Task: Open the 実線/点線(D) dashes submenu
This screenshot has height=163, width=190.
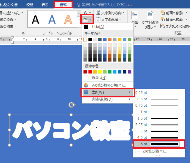Action: [x=108, y=99]
